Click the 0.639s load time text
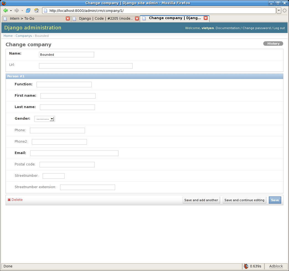Screen dimensions: 289x271 pos(256,266)
